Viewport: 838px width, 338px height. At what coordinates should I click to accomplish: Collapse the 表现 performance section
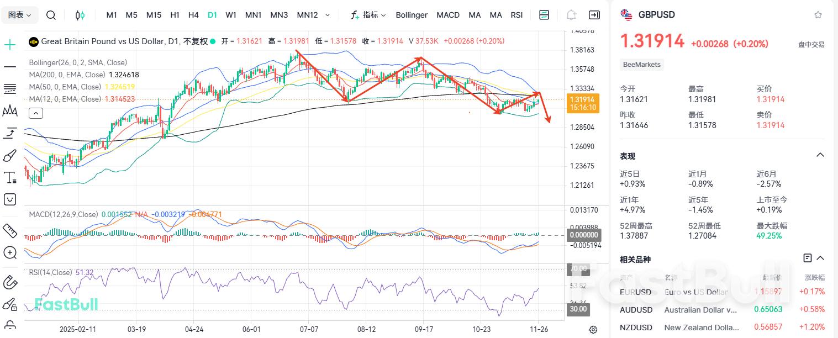(820, 155)
